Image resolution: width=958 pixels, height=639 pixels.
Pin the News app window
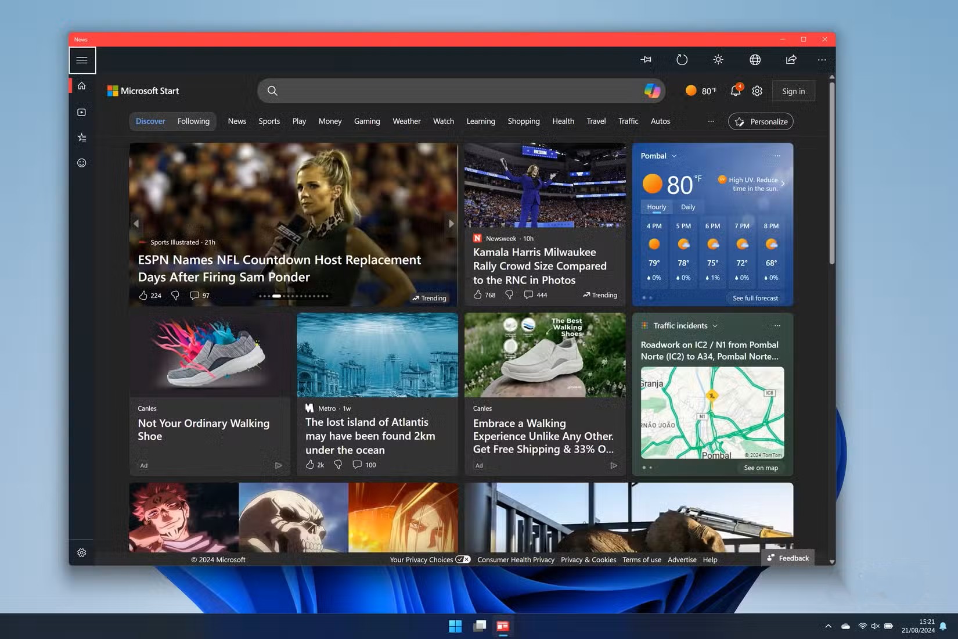coord(646,59)
